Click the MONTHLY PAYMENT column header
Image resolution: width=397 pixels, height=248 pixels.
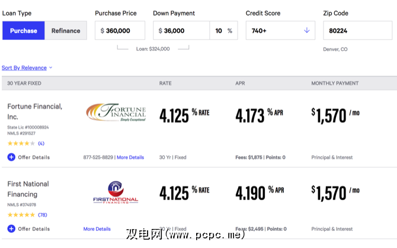(335, 83)
